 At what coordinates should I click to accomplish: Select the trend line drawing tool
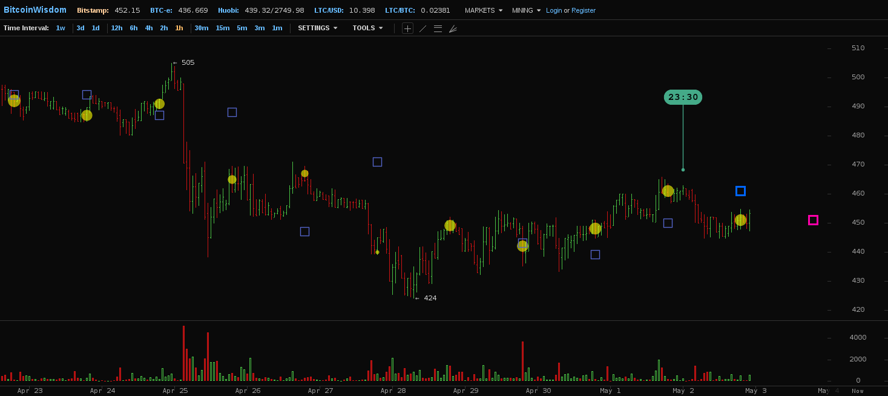pos(423,28)
